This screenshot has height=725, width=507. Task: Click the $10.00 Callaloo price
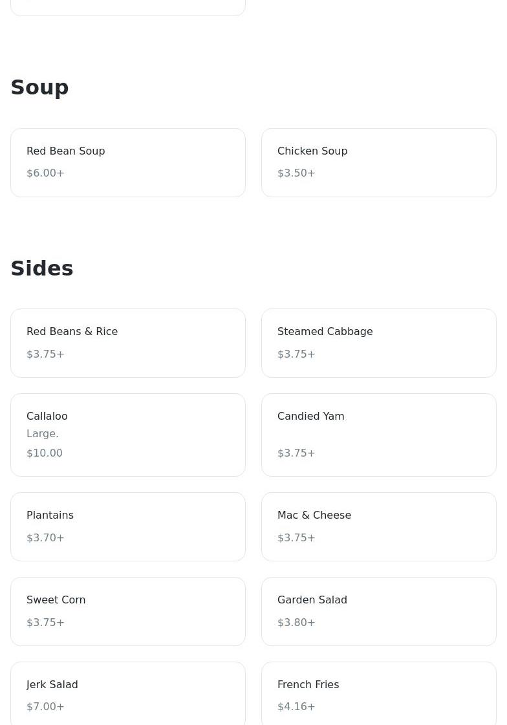coord(45,453)
